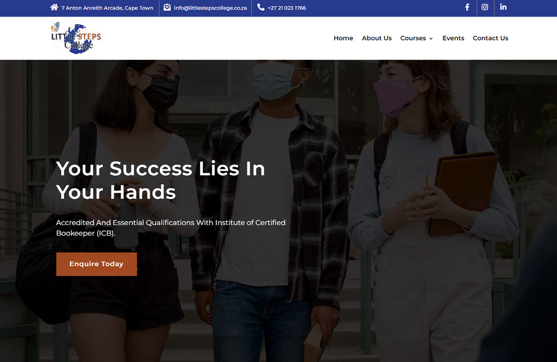Open the Contact Us page
The height and width of the screenshot is (362, 557).
[490, 38]
